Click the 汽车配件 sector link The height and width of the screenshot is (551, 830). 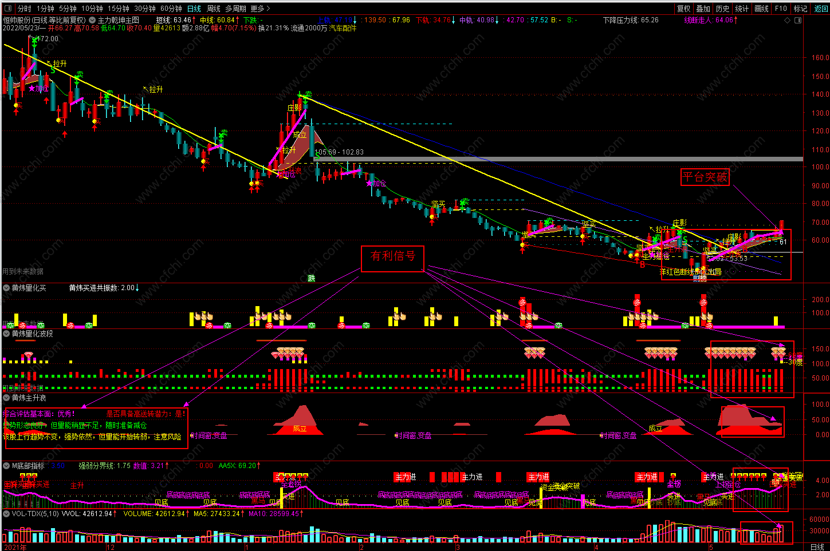(343, 28)
